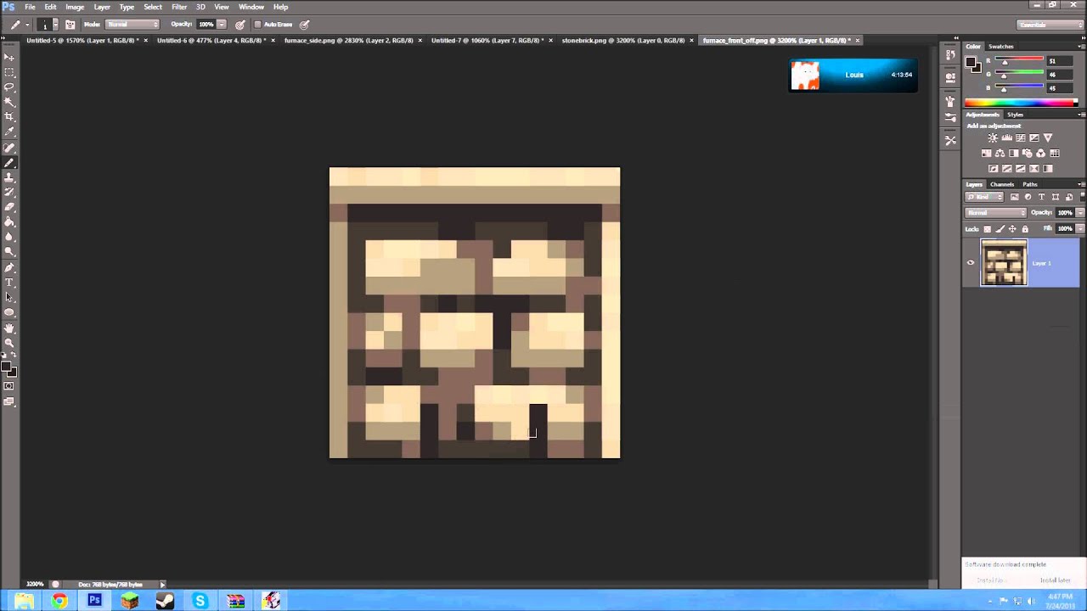Add a Levels adjustment

point(1006,137)
